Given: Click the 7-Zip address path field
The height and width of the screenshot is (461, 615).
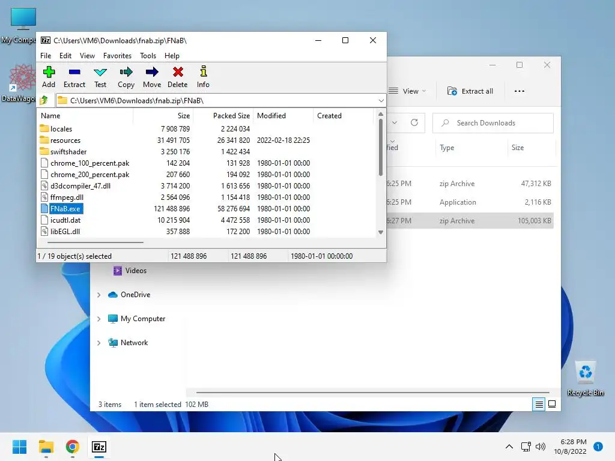Looking at the screenshot, I should pyautogui.click(x=220, y=100).
